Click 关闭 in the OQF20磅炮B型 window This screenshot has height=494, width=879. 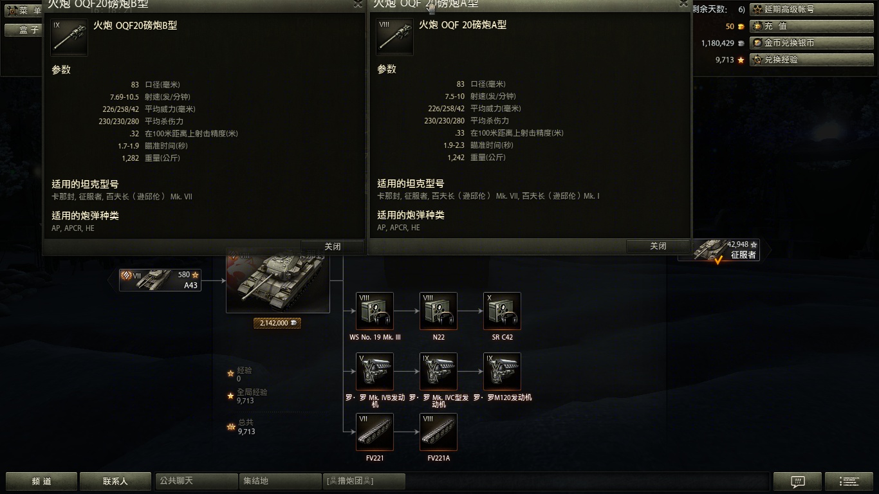tap(332, 246)
